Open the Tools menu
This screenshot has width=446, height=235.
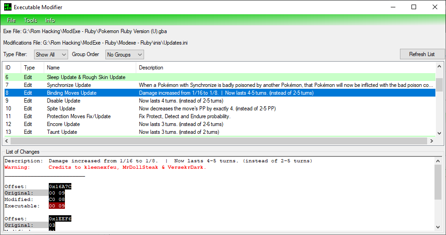[31, 20]
